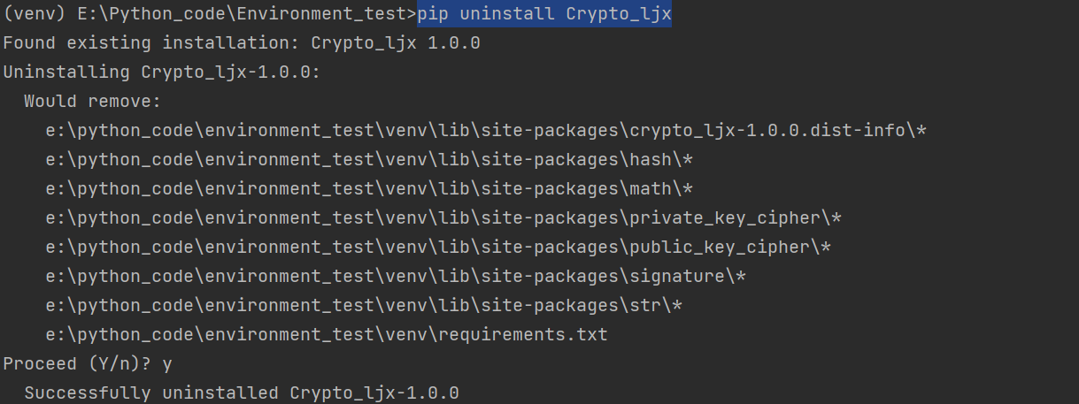This screenshot has height=404, width=1079.
Task: Click the crypto_ljx-1.0.0.dist-info path line
Action: [x=486, y=131]
